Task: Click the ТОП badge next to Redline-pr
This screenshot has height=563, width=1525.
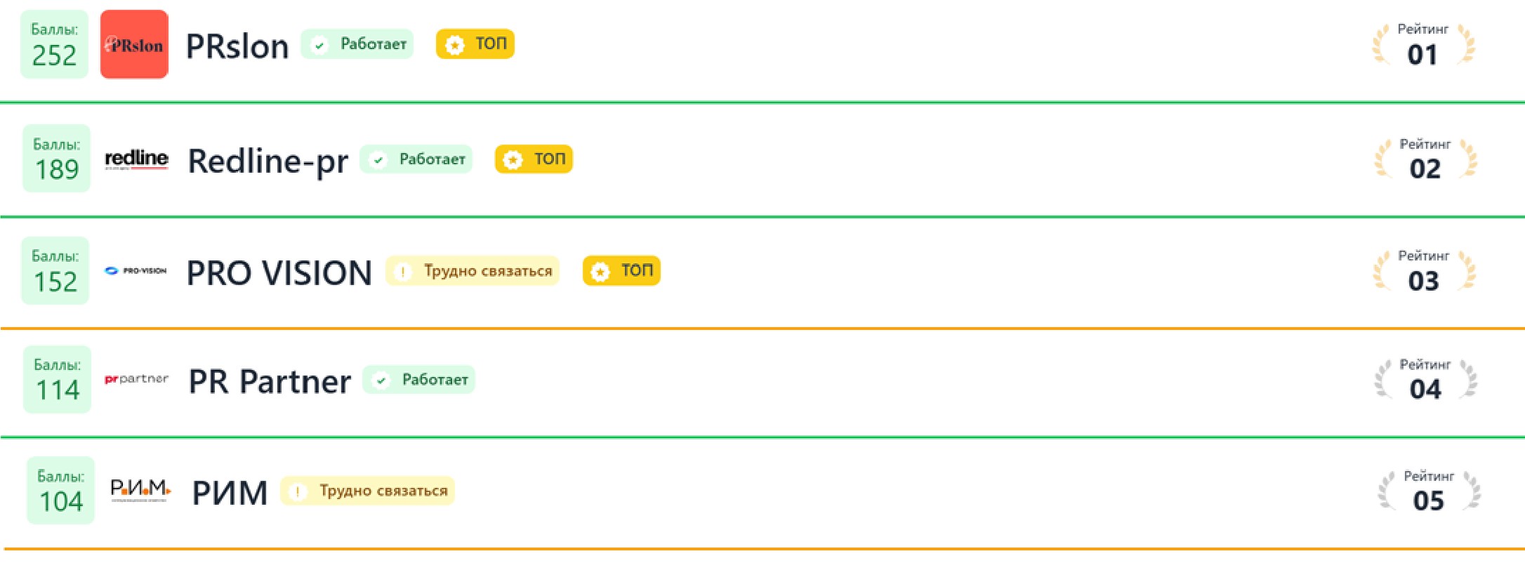Action: [534, 159]
